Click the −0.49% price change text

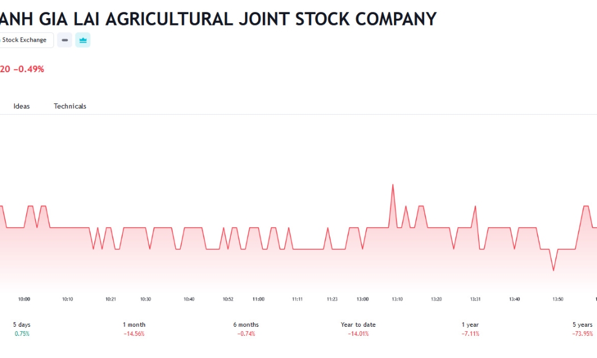click(29, 69)
